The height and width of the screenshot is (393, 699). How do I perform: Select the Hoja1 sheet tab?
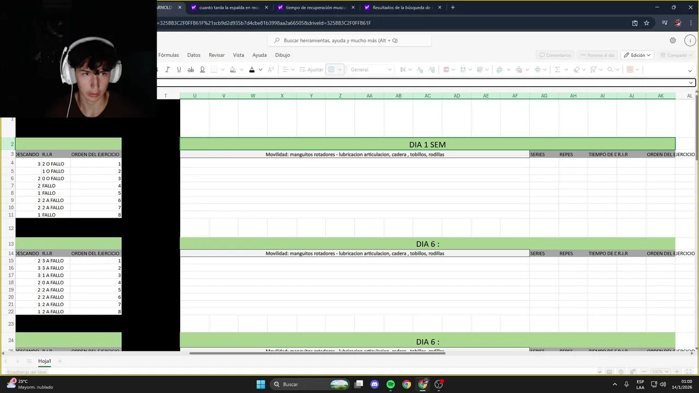point(45,361)
